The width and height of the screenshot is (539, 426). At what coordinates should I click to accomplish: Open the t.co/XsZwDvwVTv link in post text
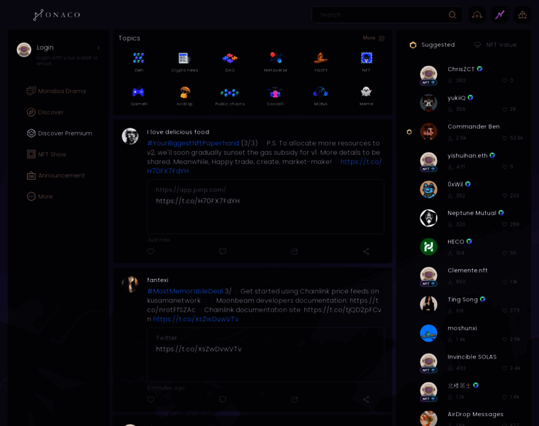(196, 319)
